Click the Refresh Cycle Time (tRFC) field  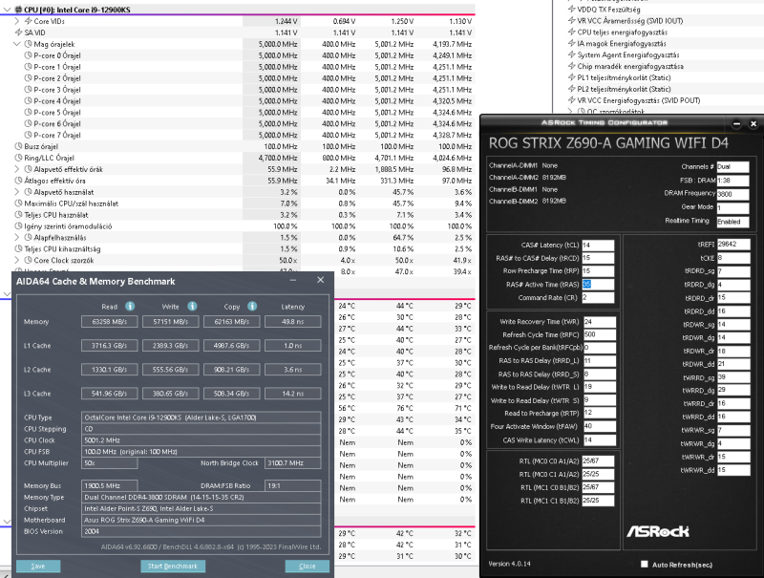600,334
